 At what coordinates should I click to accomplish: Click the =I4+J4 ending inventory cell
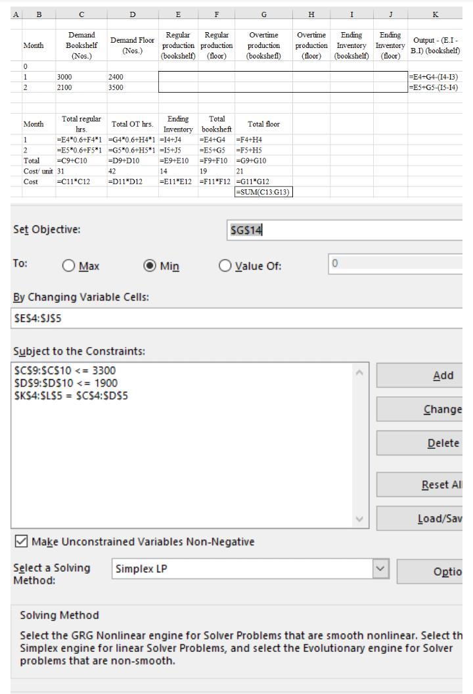pos(178,139)
